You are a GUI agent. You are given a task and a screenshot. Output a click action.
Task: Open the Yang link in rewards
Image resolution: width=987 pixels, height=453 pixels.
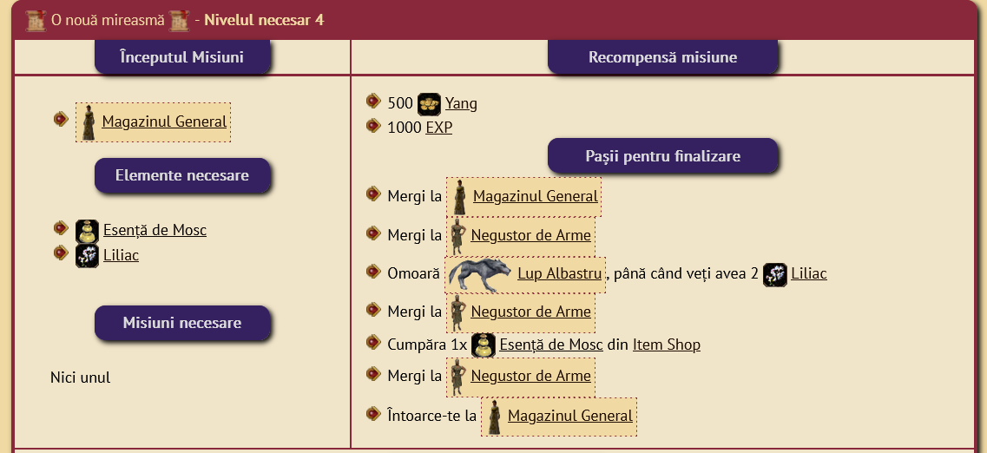(461, 104)
